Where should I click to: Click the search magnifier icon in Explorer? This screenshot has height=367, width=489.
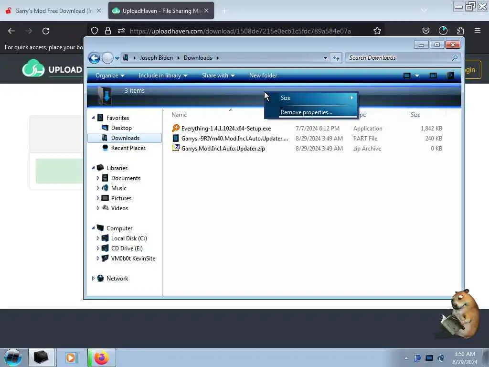click(x=455, y=58)
